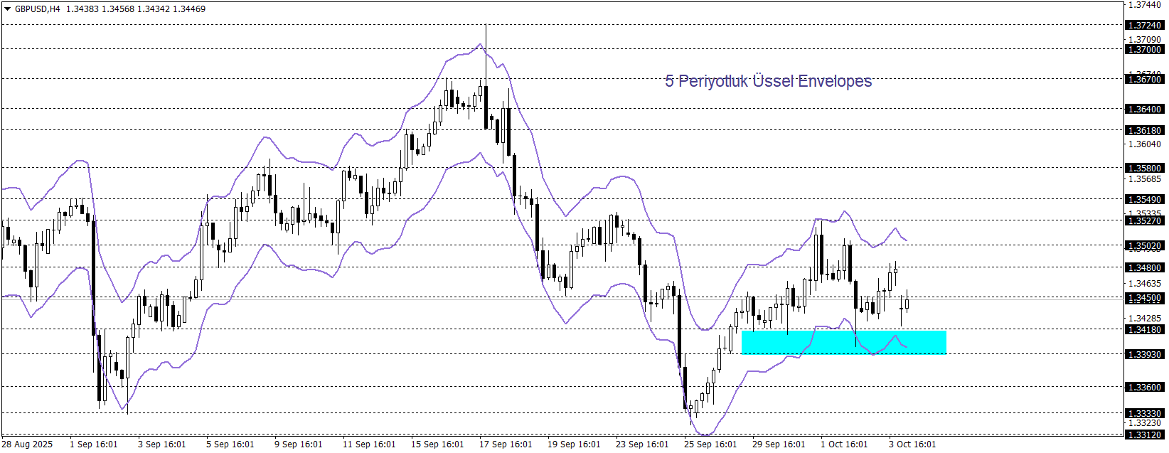Click the GBPUSD,H4 symbol title text
This screenshot has height=453, width=1169.
(37, 9)
